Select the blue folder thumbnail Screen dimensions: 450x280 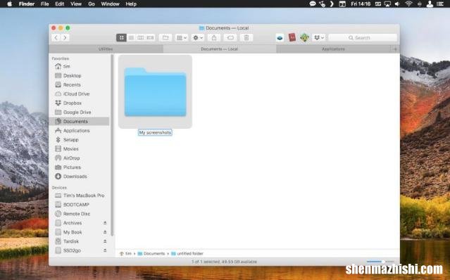tap(155, 91)
